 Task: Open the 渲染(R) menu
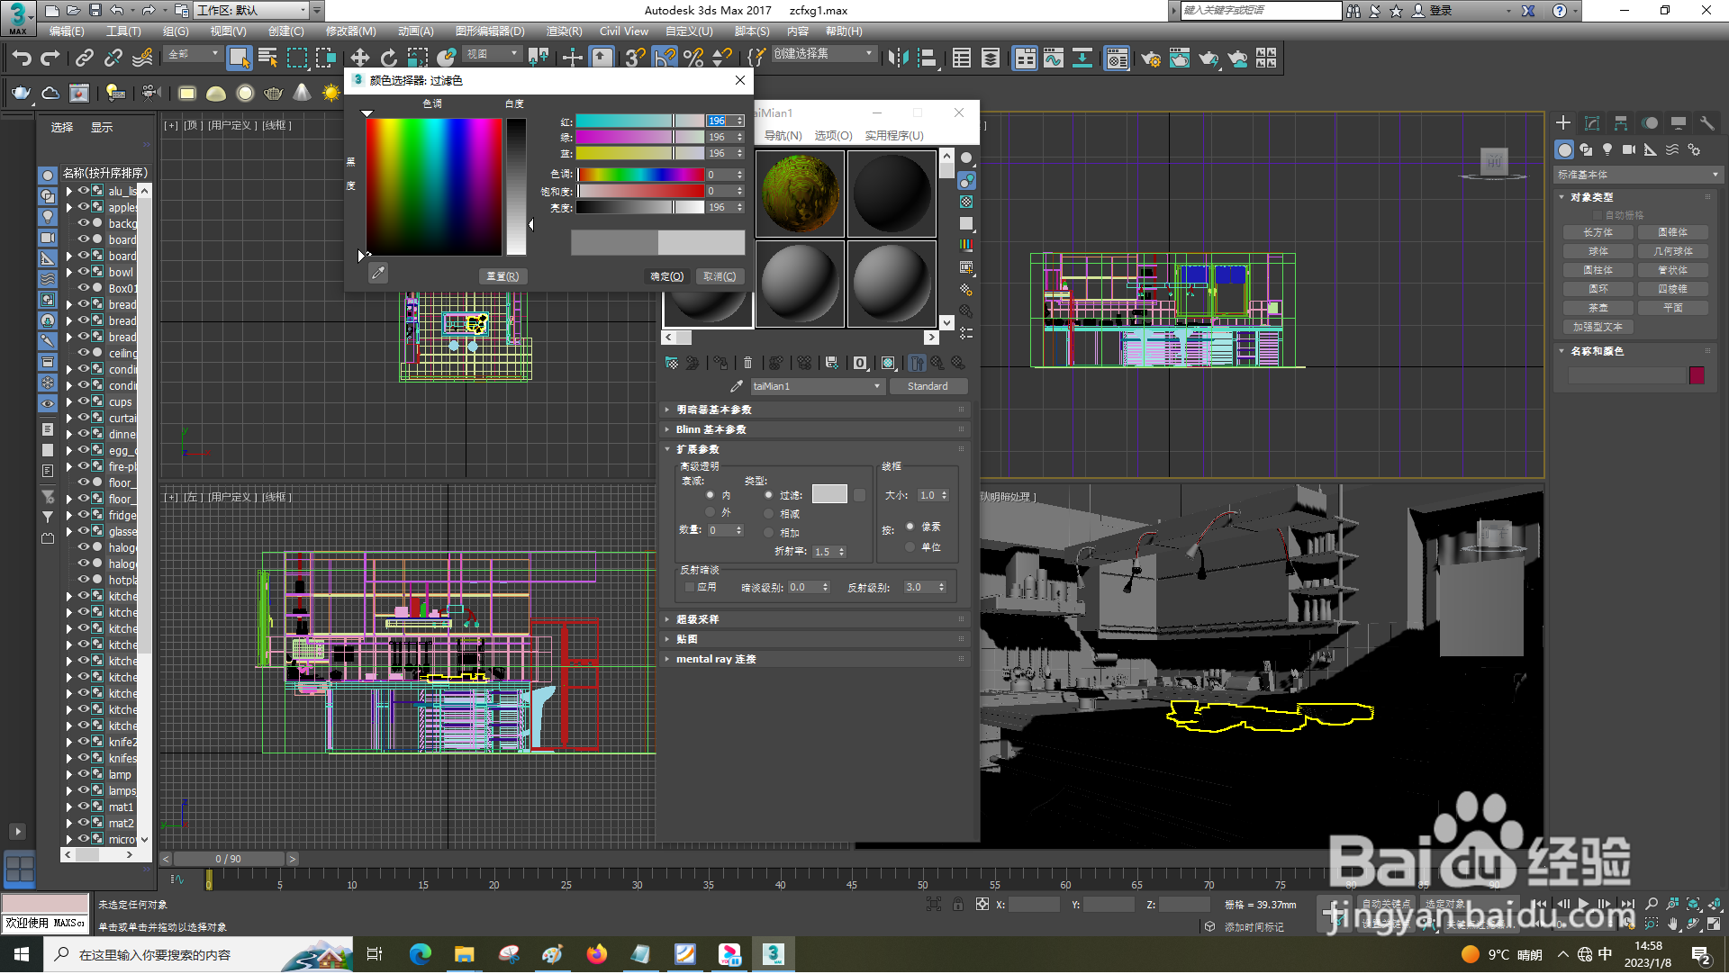coord(564,32)
